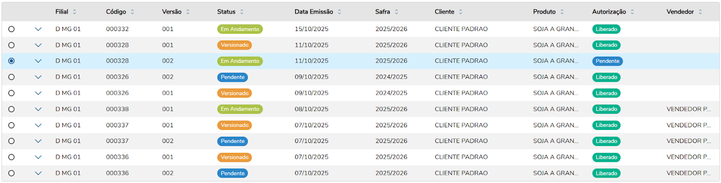Select radio for 000326 version 002
This screenshot has height=183, width=721.
tap(11, 77)
